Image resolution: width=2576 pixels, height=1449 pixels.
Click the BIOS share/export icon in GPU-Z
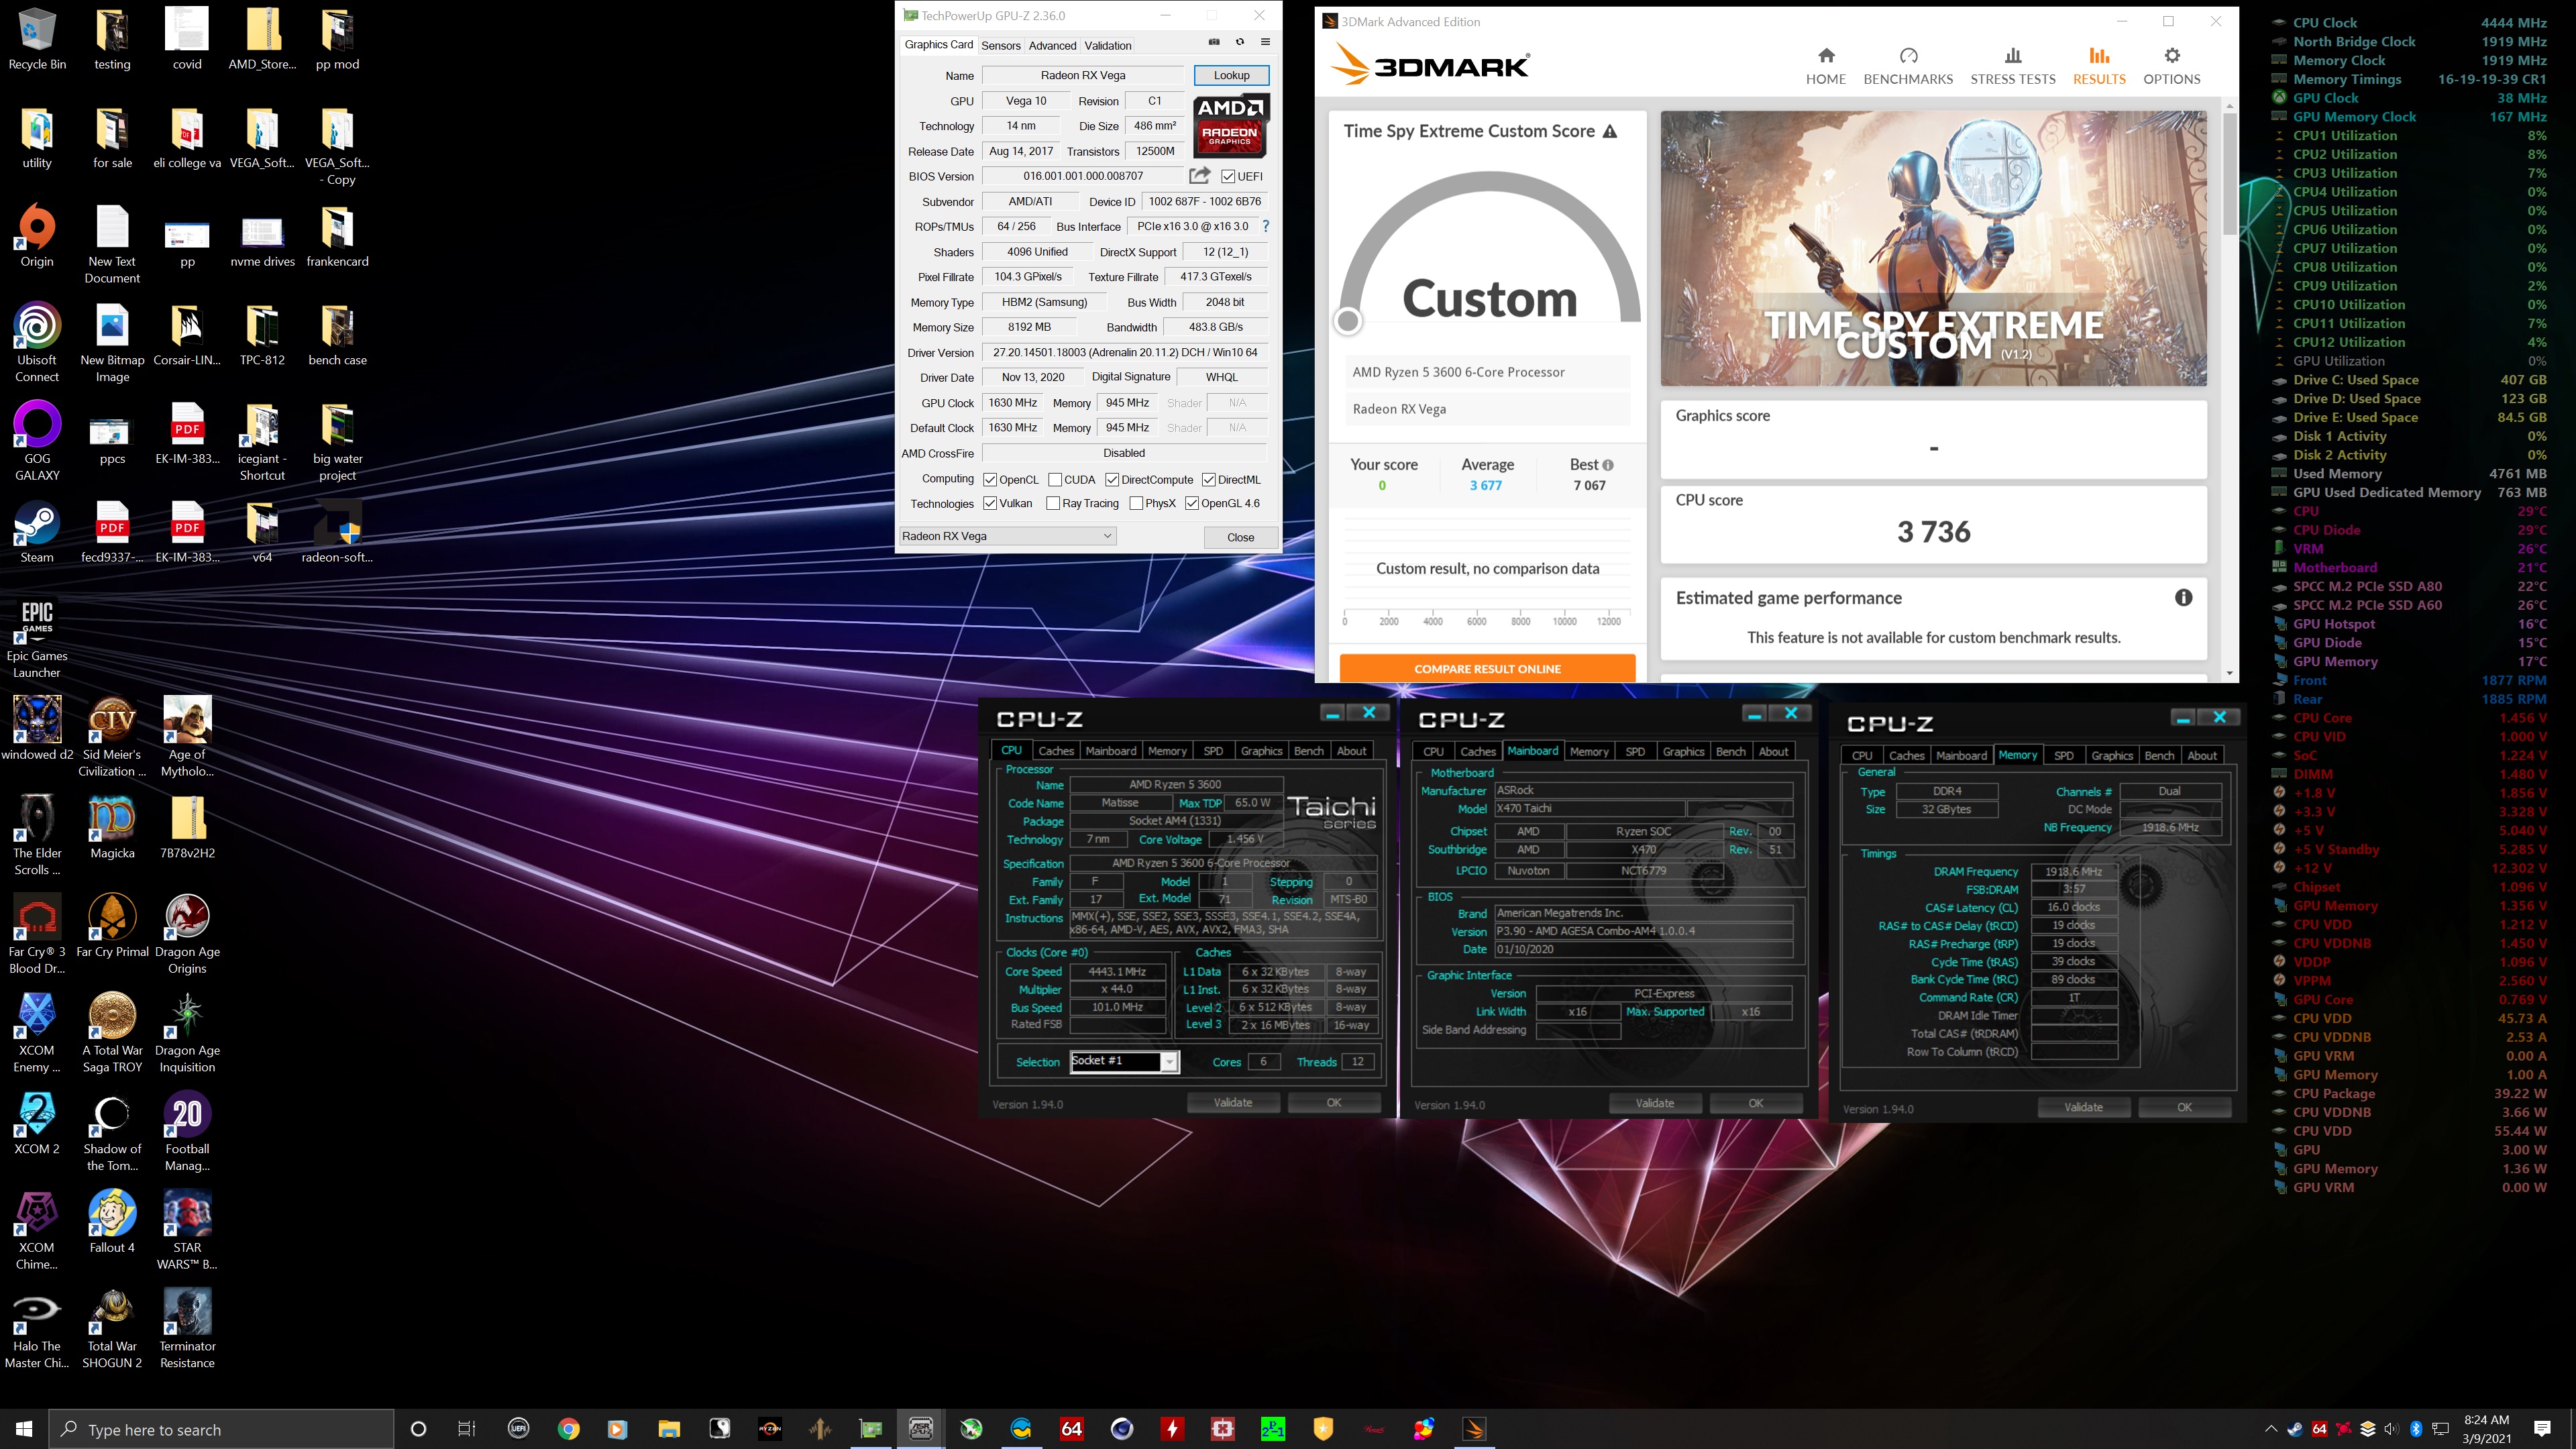pyautogui.click(x=1199, y=176)
